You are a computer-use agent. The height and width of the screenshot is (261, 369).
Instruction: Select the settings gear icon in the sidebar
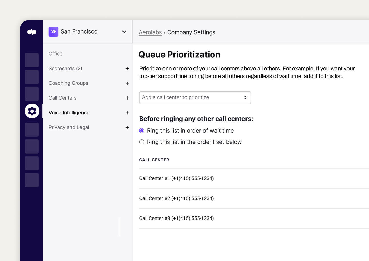click(32, 111)
